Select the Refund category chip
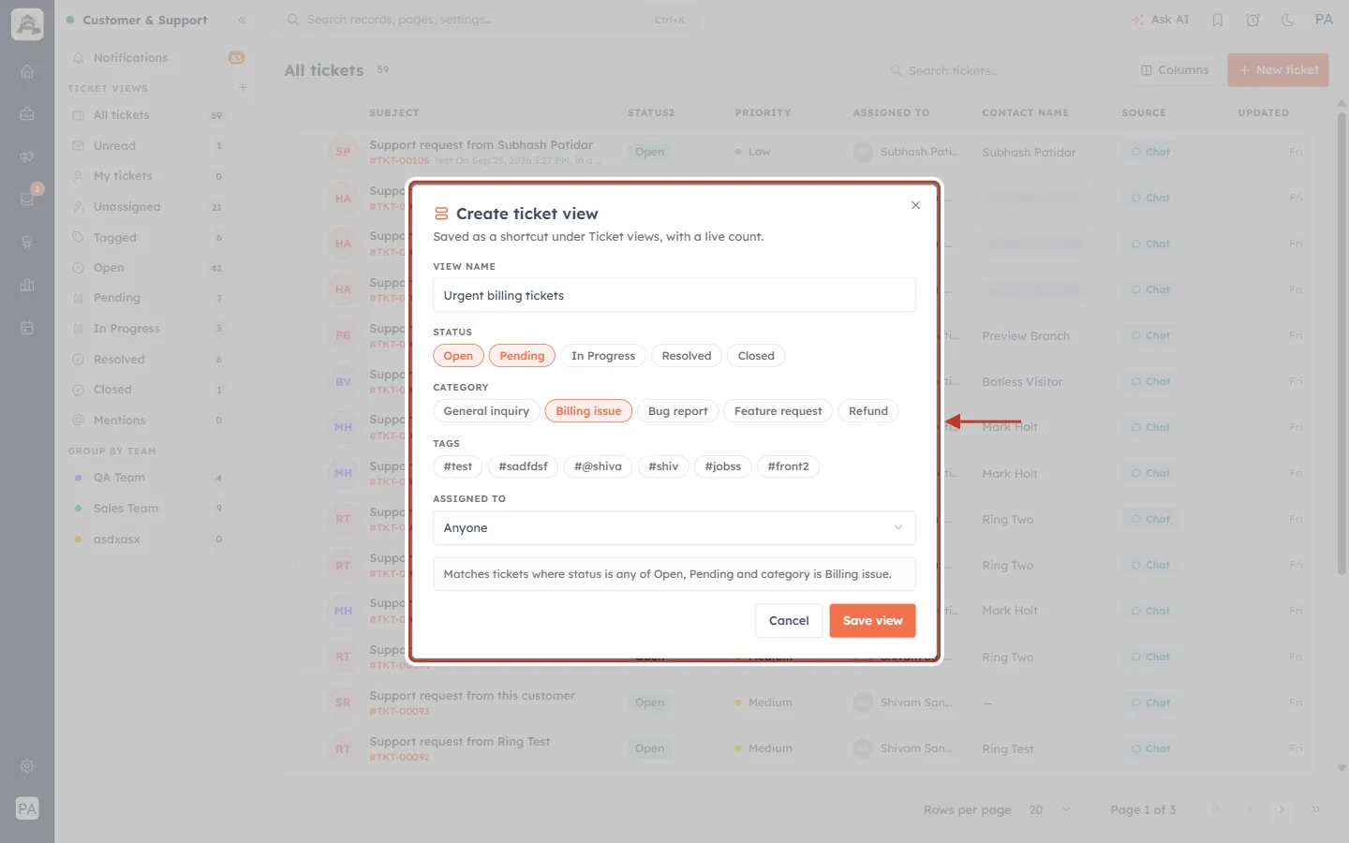Viewport: 1349px width, 843px height. 868,411
